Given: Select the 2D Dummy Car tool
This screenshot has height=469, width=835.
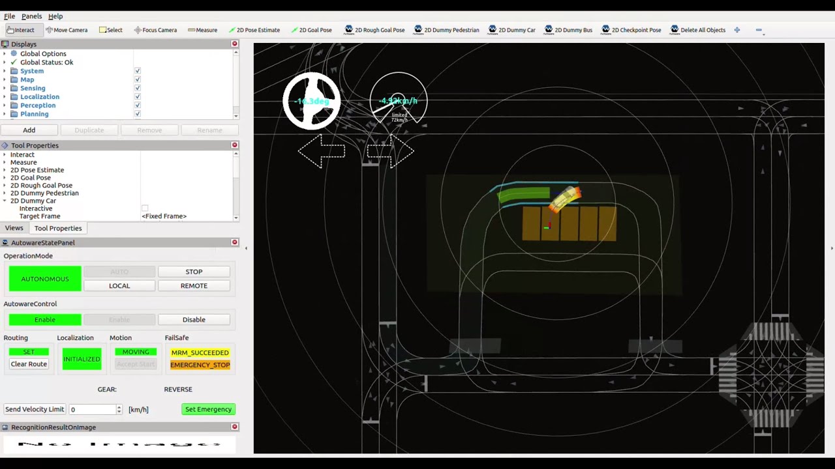Looking at the screenshot, I should tap(511, 30).
